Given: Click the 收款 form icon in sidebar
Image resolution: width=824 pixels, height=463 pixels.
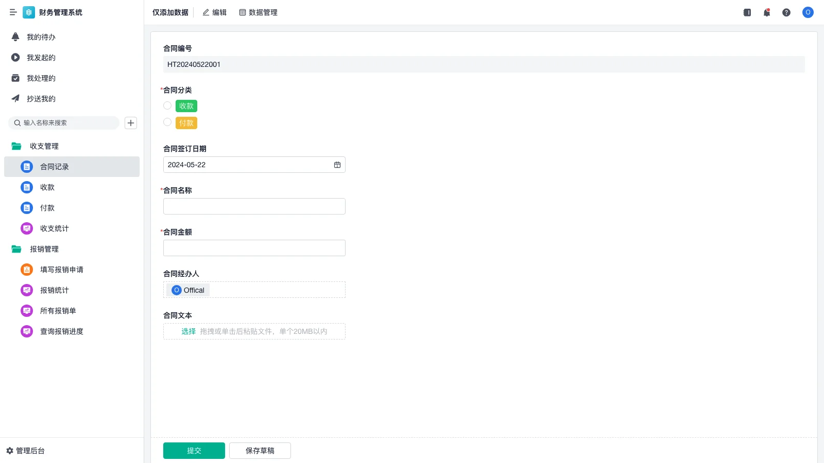Looking at the screenshot, I should [x=27, y=187].
